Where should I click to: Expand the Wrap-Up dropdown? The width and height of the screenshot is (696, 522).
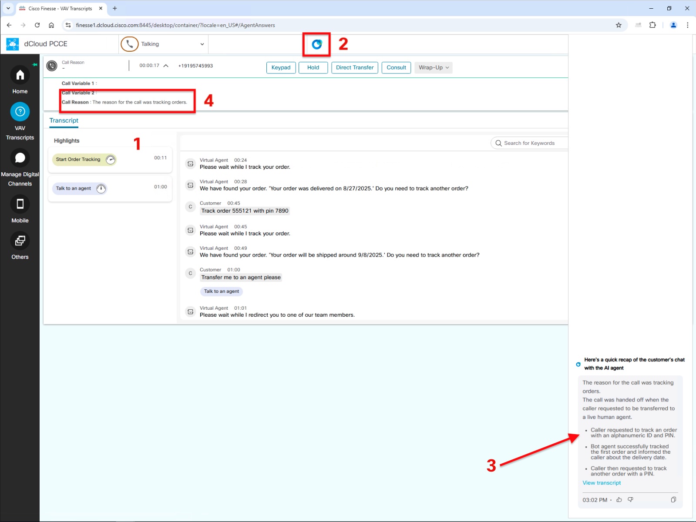click(x=433, y=67)
